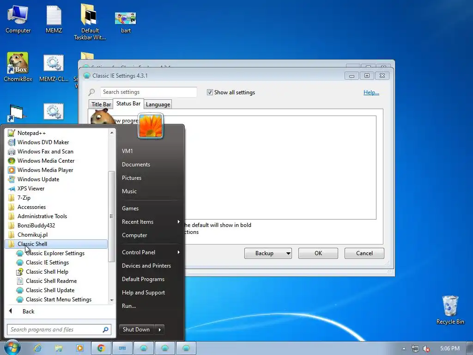The width and height of the screenshot is (473, 355).
Task: Select the ChomikBox desktop shortcut
Action: (18, 67)
